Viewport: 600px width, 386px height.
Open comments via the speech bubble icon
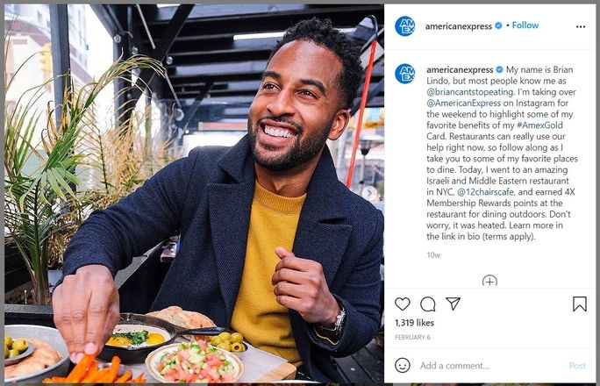427,304
